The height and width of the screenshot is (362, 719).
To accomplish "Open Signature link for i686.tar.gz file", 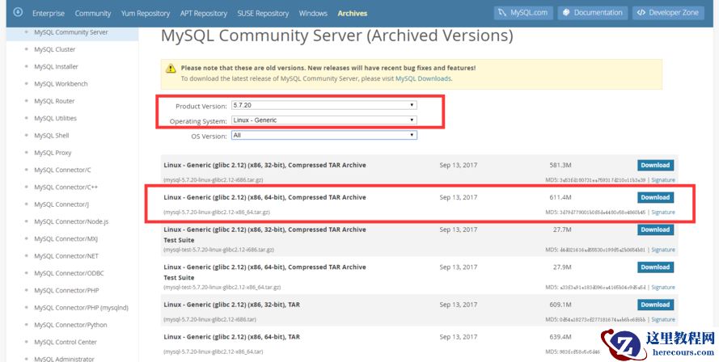I will (x=663, y=180).
